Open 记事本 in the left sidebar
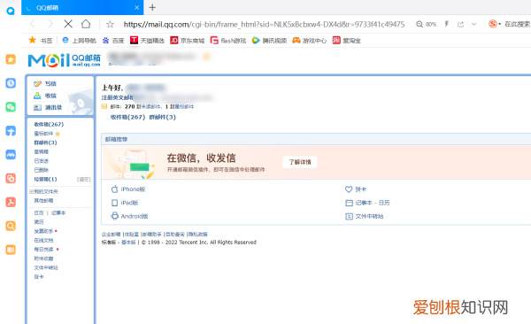 pos(58,212)
